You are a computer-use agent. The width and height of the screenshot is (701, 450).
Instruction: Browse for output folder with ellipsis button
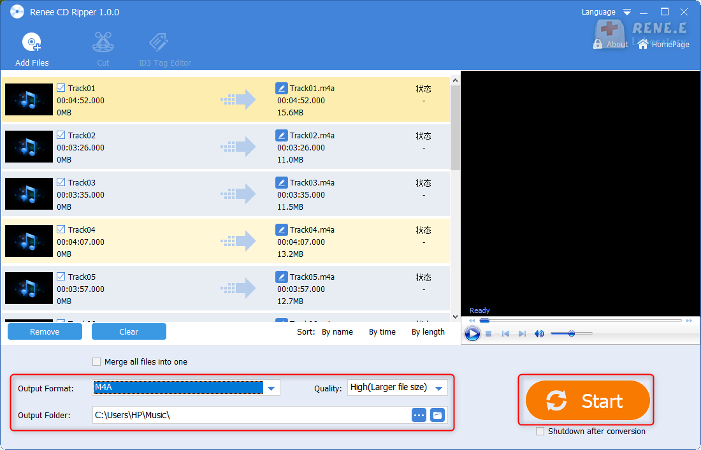pyautogui.click(x=419, y=415)
